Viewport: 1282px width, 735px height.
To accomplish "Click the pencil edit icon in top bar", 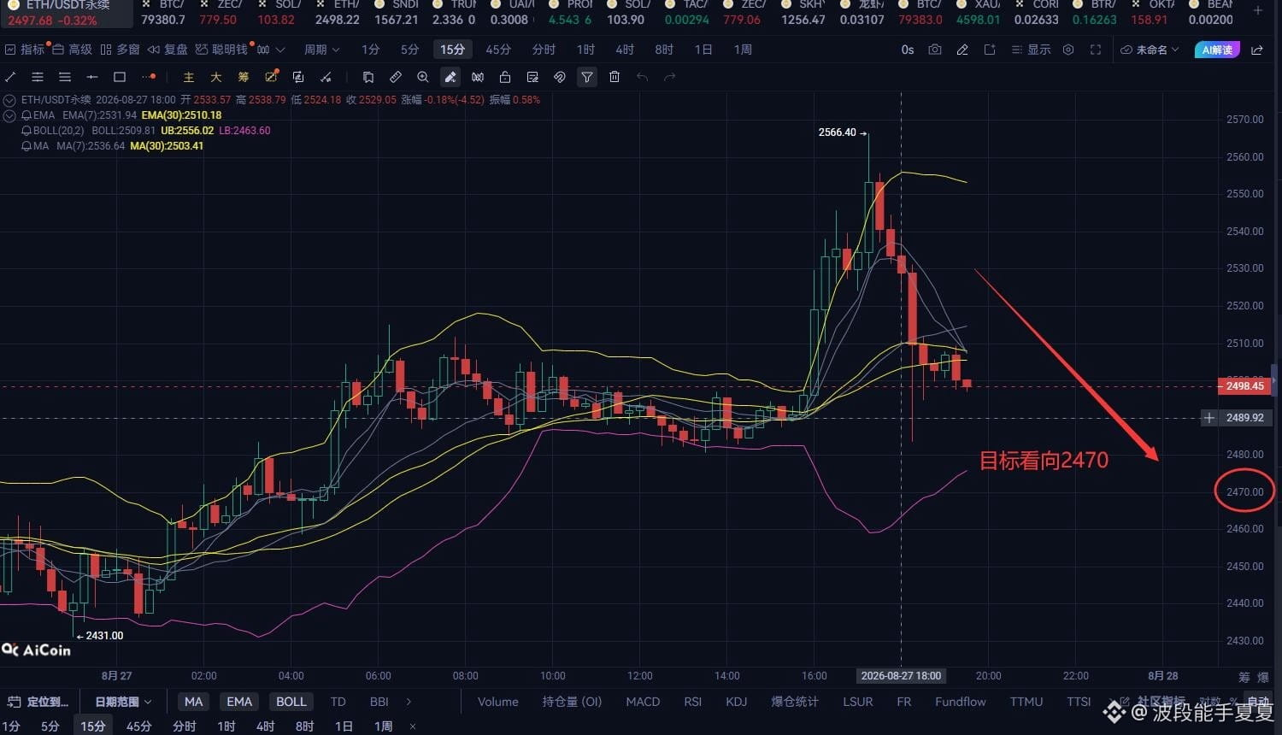I will coord(962,50).
